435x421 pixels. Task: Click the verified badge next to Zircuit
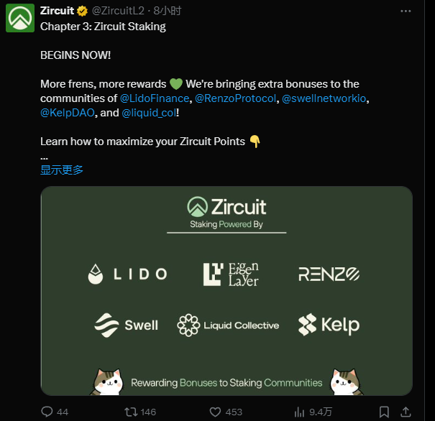click(x=83, y=12)
